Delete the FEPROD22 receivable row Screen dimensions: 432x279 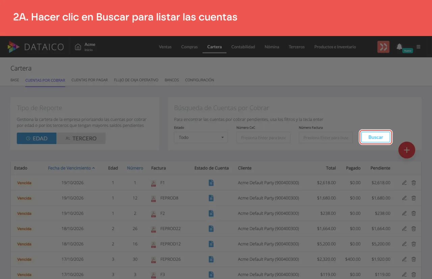click(x=414, y=228)
